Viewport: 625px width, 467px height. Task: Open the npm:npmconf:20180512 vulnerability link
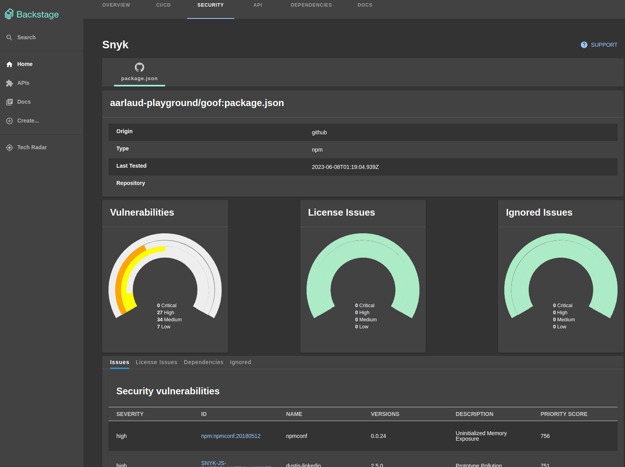[x=231, y=436]
